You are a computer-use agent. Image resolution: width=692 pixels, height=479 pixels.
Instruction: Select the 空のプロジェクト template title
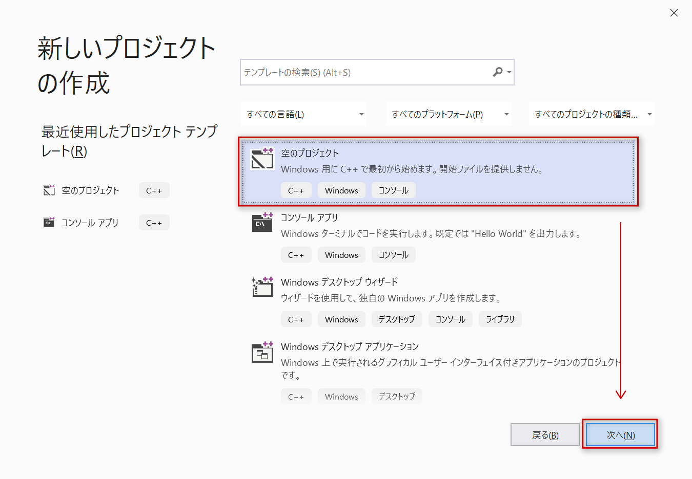click(310, 153)
